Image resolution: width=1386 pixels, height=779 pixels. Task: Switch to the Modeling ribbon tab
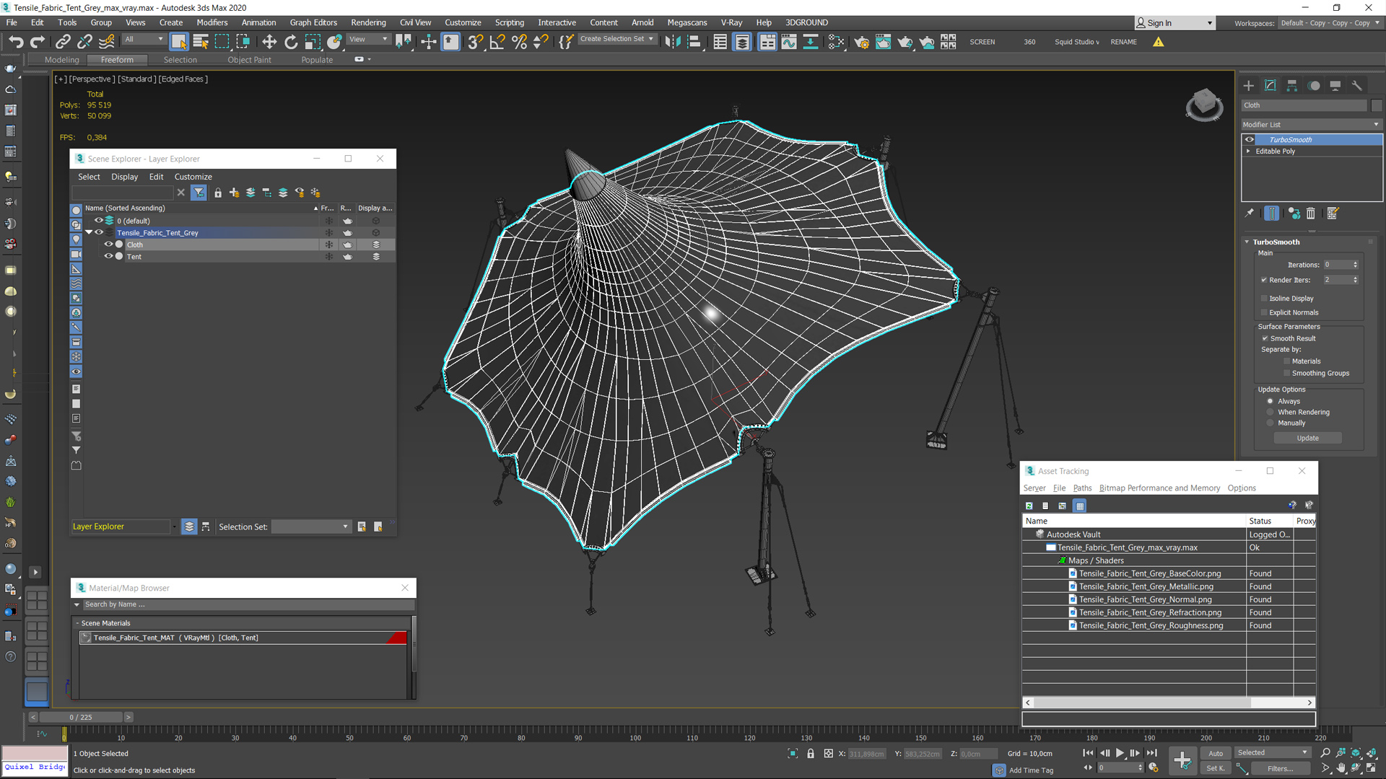[x=61, y=60]
